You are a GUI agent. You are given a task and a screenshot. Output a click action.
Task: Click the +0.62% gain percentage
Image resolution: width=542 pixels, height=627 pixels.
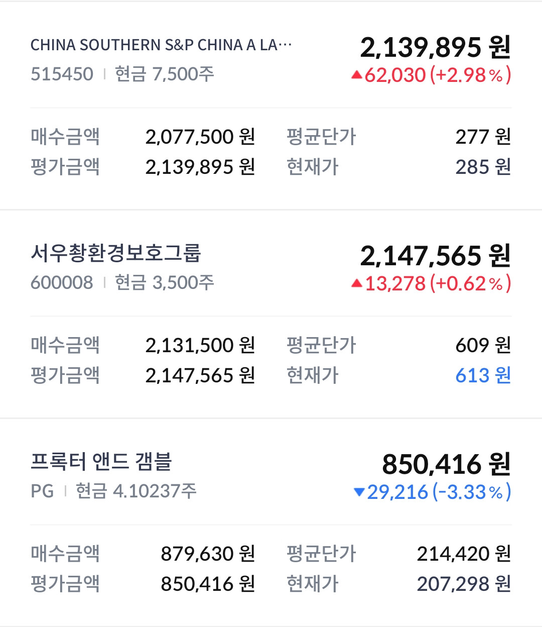coord(471,283)
